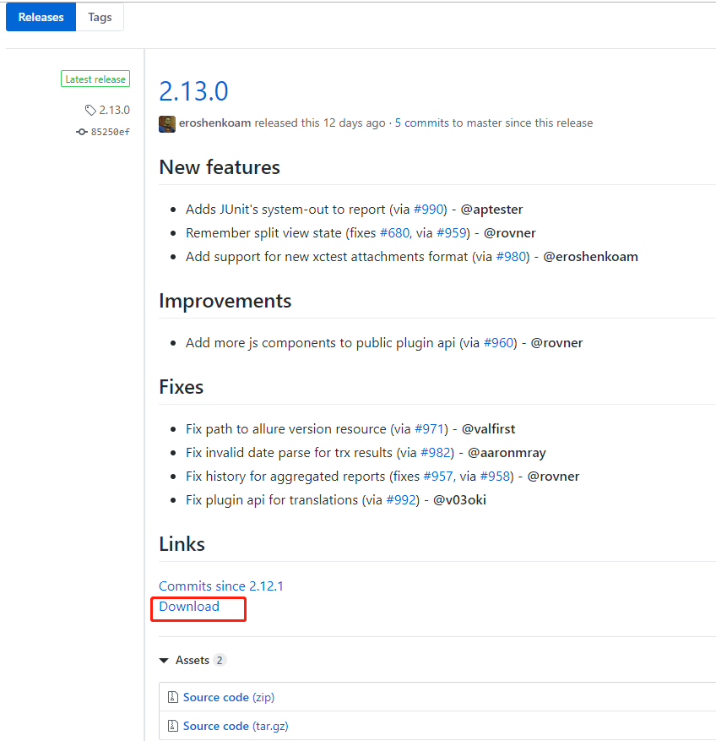Download Source code tar.gz archive
Image resolution: width=716 pixels, height=741 pixels.
[x=216, y=726]
